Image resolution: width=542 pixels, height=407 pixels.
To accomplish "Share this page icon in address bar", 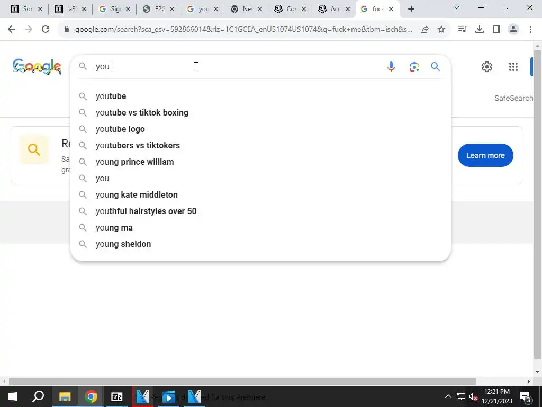I will (424, 30).
